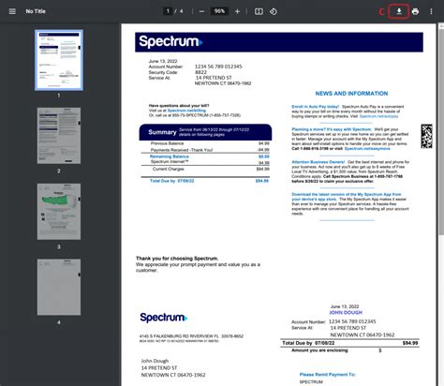Click the vertical scrollbar of the document
This screenshot has height=386, width=444.
441,131
